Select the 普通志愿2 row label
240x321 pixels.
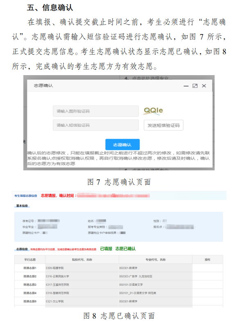click(x=30, y=276)
